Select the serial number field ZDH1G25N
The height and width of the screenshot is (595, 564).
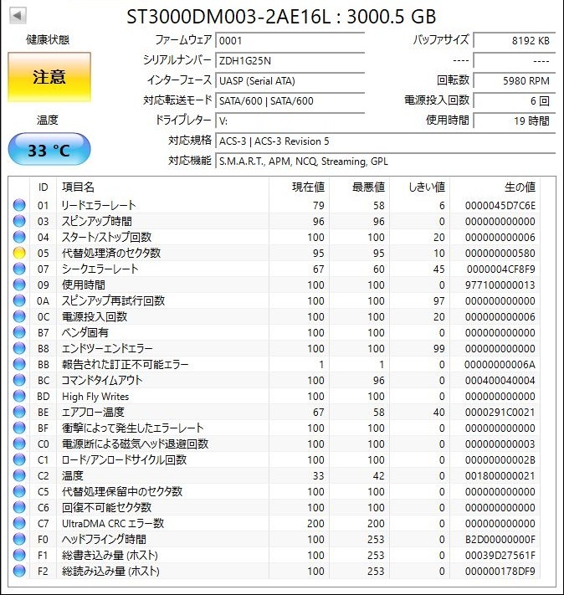click(x=290, y=61)
